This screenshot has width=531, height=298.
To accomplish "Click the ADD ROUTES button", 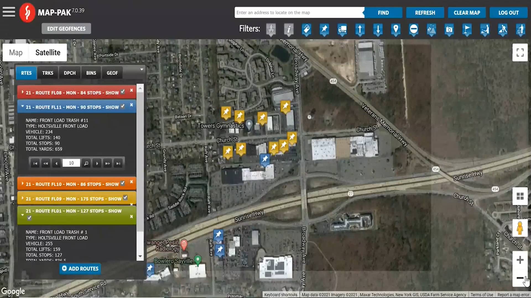I will click(80, 268).
